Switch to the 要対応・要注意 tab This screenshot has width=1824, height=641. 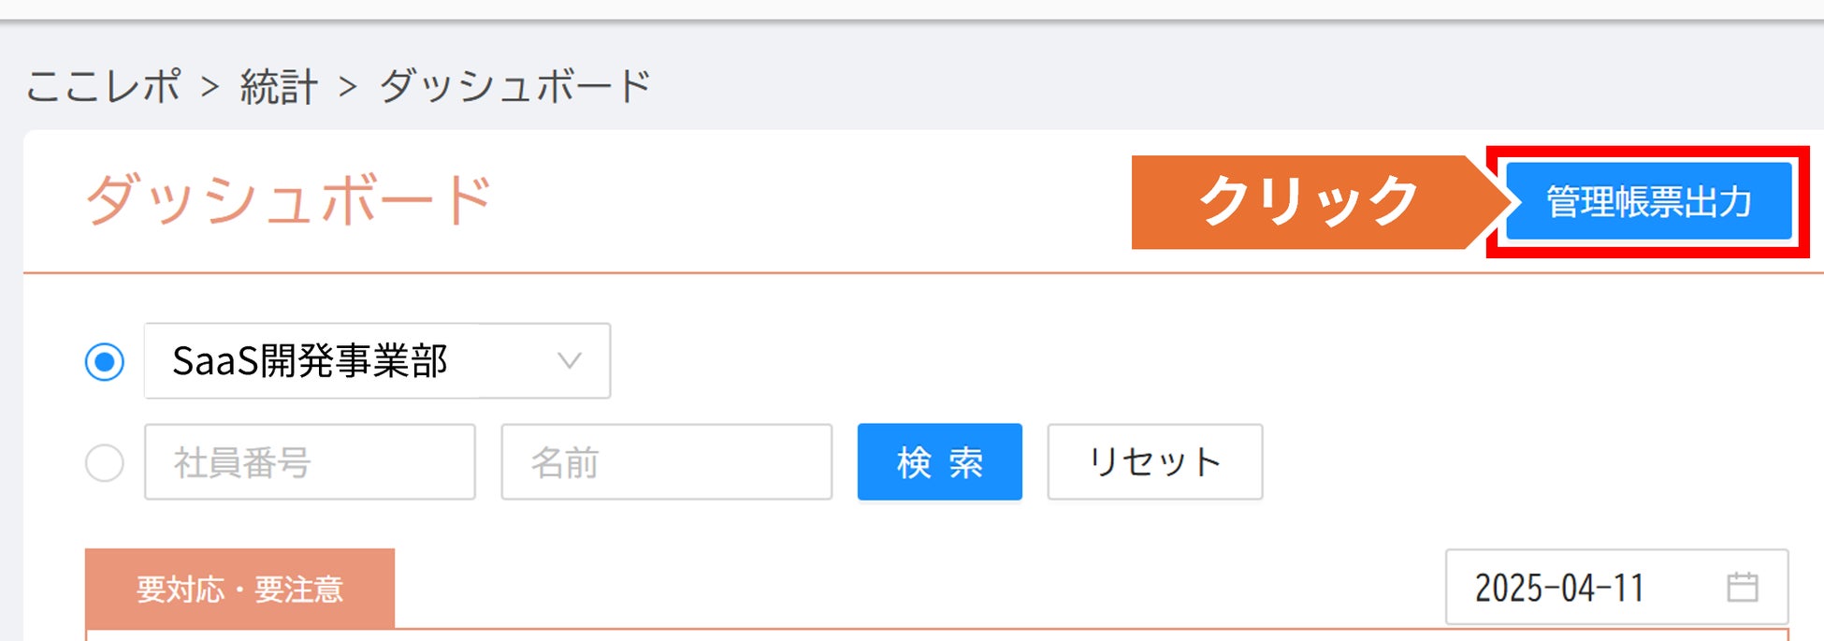[x=239, y=589]
